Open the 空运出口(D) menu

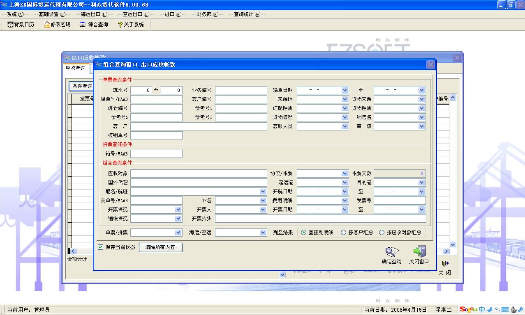click(x=136, y=14)
